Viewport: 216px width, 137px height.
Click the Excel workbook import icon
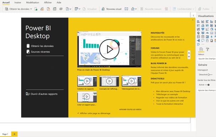click(x=36, y=9)
